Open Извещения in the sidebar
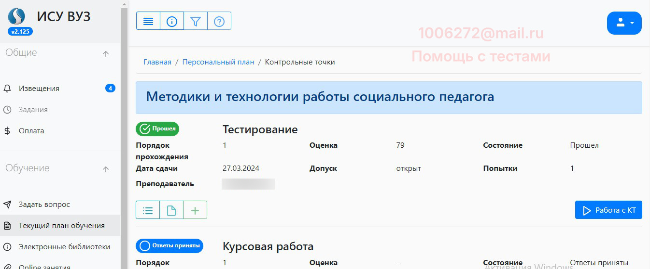Viewport: 650px width, 269px height. point(39,89)
